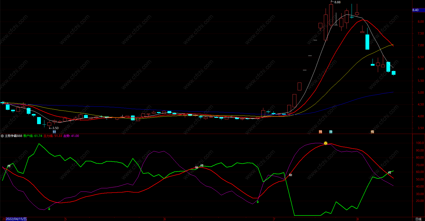The width and height of the screenshot is (425, 221).
Task: Click the 主散争霸888 indicator name
Action: (x=13, y=136)
